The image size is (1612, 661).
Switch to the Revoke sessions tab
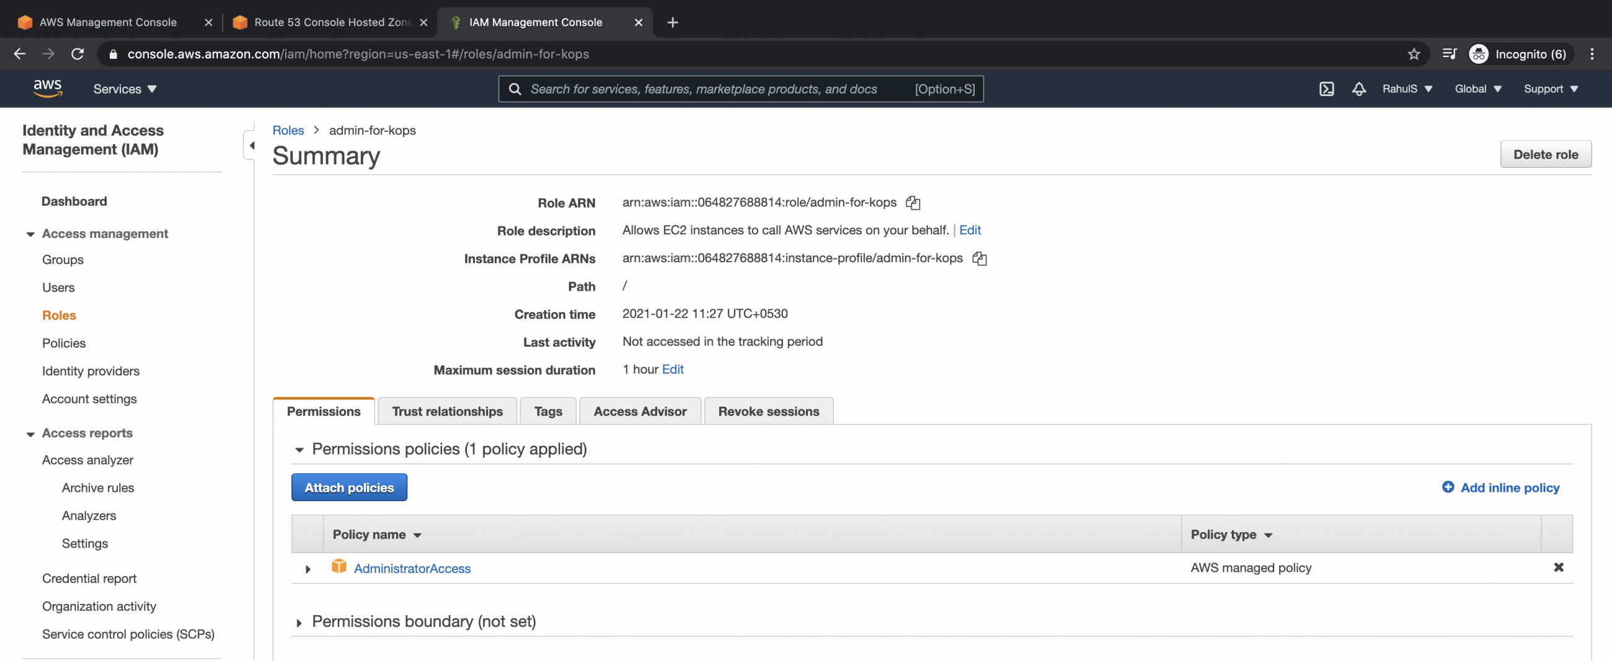coord(768,411)
